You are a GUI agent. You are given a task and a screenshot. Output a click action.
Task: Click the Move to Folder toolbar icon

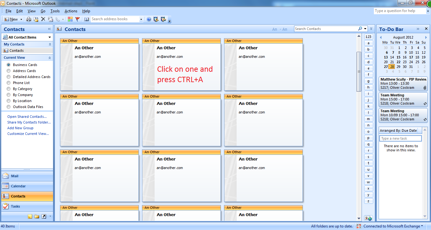pos(36,19)
